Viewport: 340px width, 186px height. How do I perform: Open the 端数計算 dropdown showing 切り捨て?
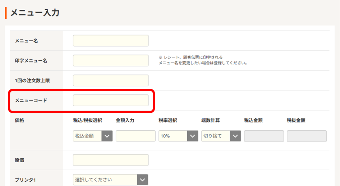(x=221, y=136)
